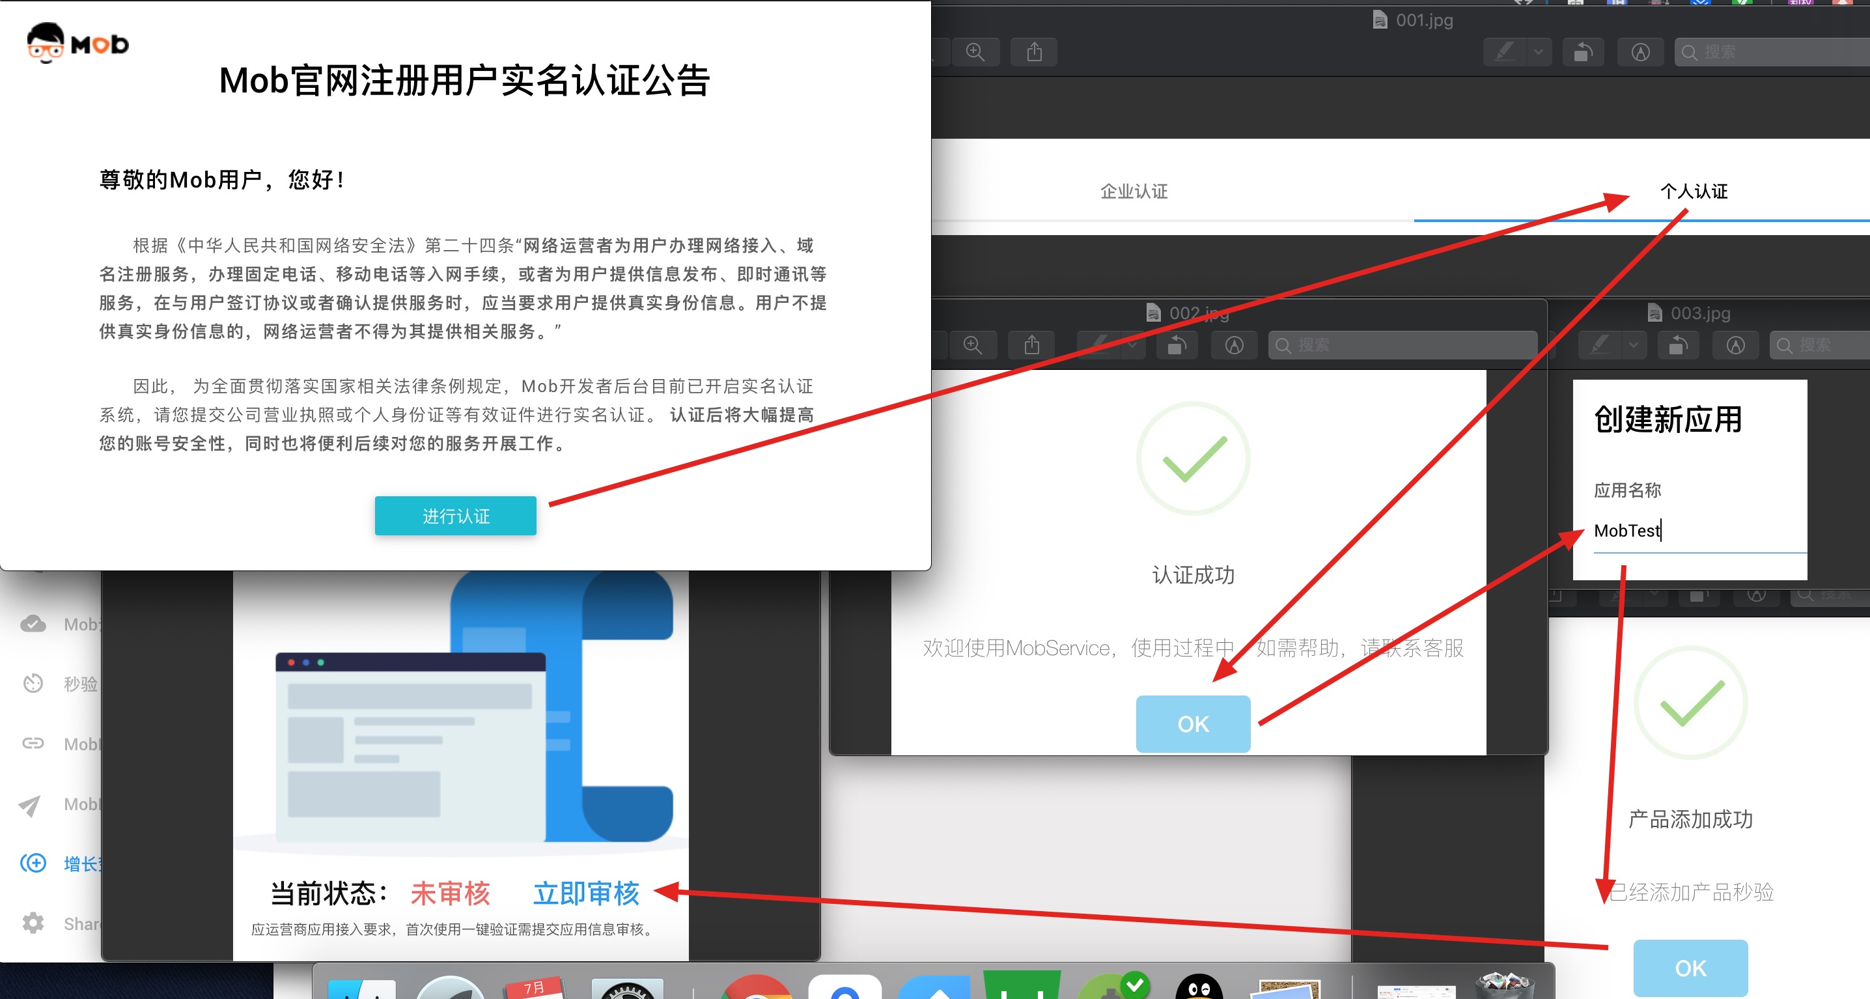Open the highlight dropdown arrow in the 003.jpg toolbar
The height and width of the screenshot is (999, 1870).
(x=1634, y=346)
